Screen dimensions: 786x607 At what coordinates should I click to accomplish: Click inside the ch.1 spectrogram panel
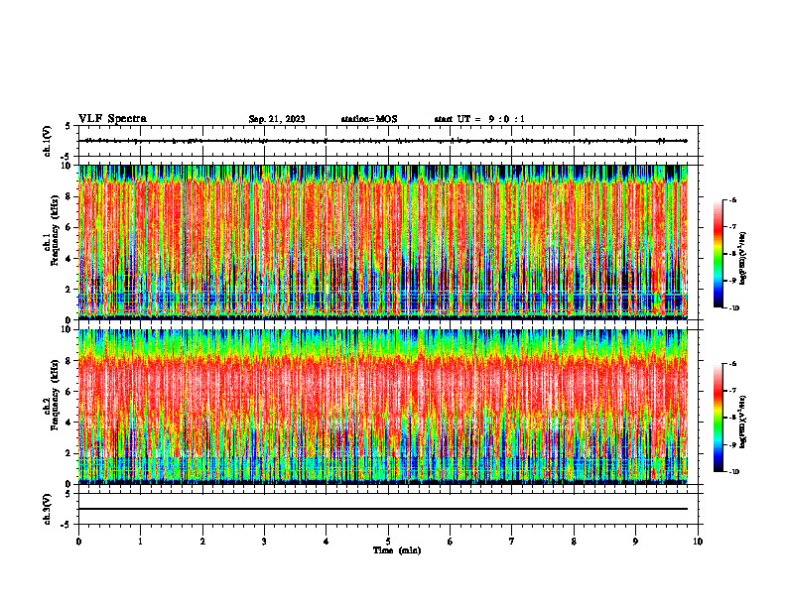[x=383, y=242]
